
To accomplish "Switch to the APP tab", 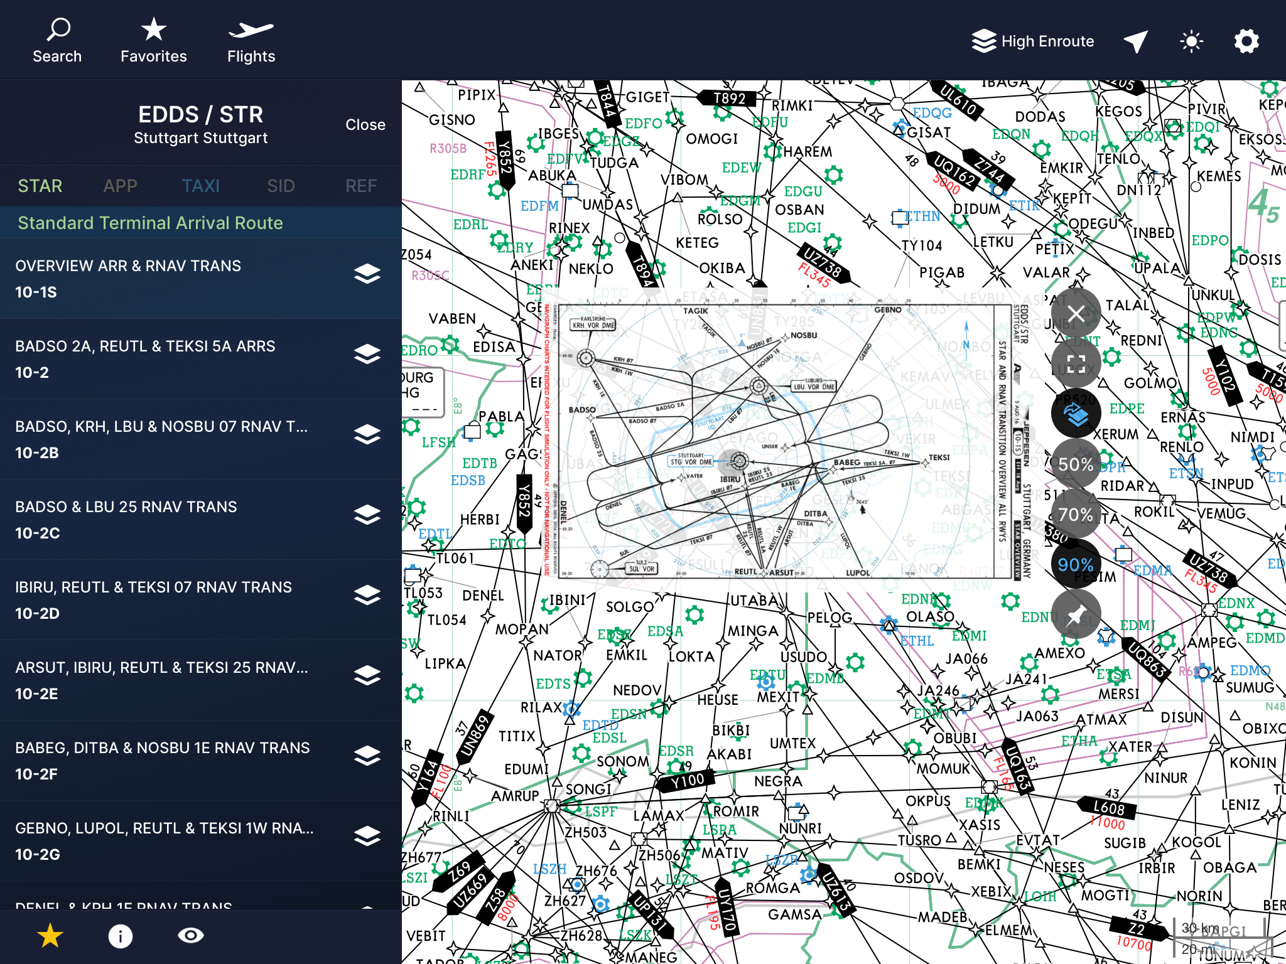I will click(x=120, y=186).
